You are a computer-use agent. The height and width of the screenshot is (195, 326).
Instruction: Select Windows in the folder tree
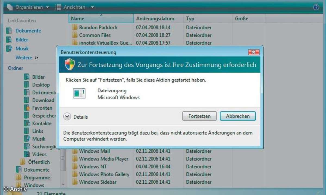point(34,185)
